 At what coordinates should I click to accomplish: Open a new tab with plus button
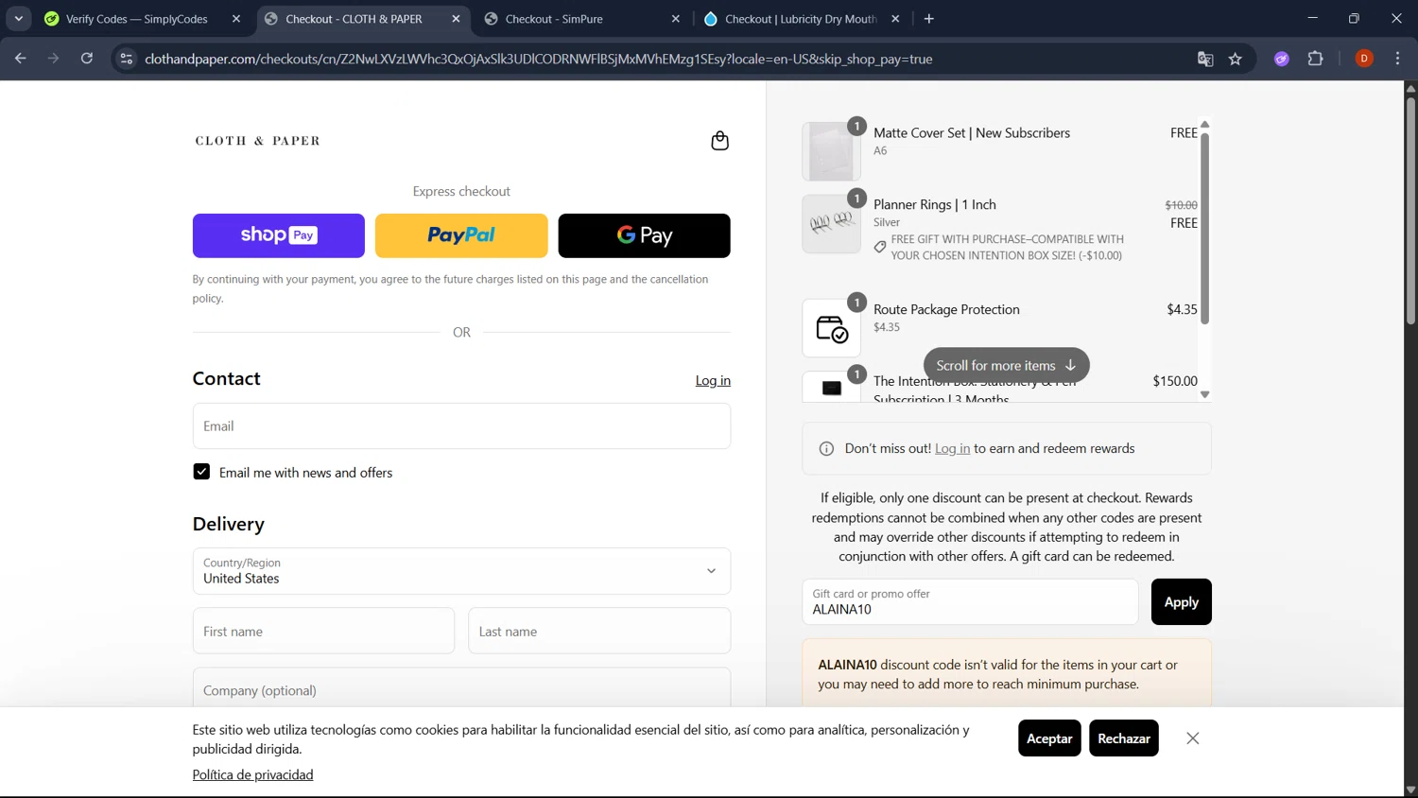click(929, 19)
